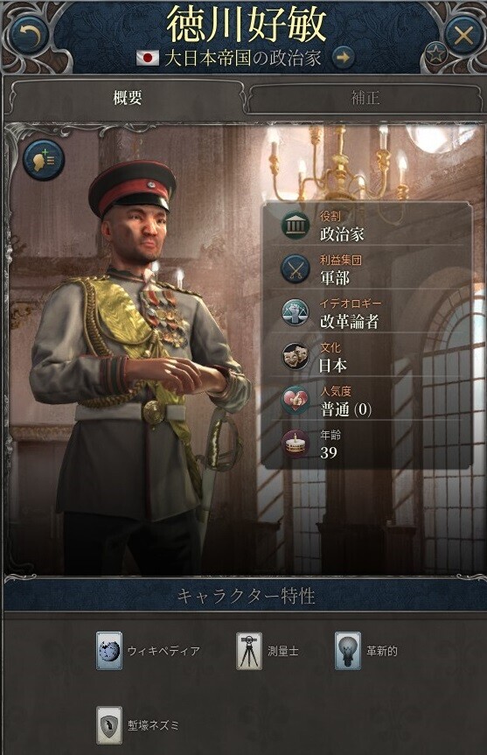487x755 pixels.
Task: Click the Japan flag icon
Action: (x=147, y=59)
